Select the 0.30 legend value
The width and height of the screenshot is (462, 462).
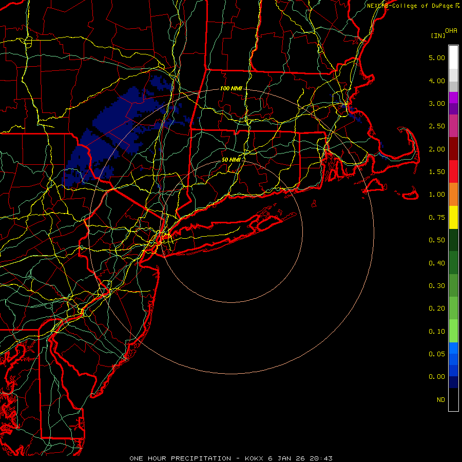pos(437,286)
